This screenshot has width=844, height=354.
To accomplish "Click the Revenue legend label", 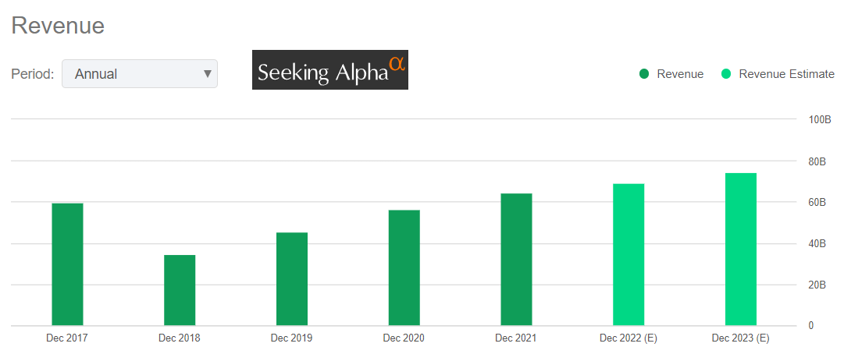I will pos(680,74).
